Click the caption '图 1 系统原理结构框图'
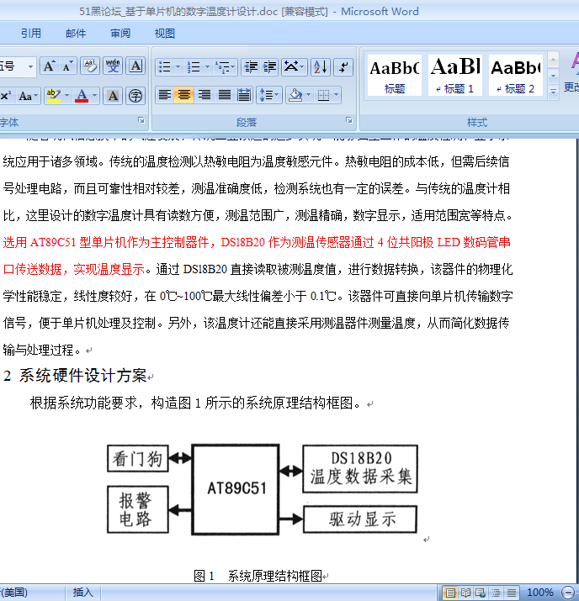 click(x=258, y=576)
